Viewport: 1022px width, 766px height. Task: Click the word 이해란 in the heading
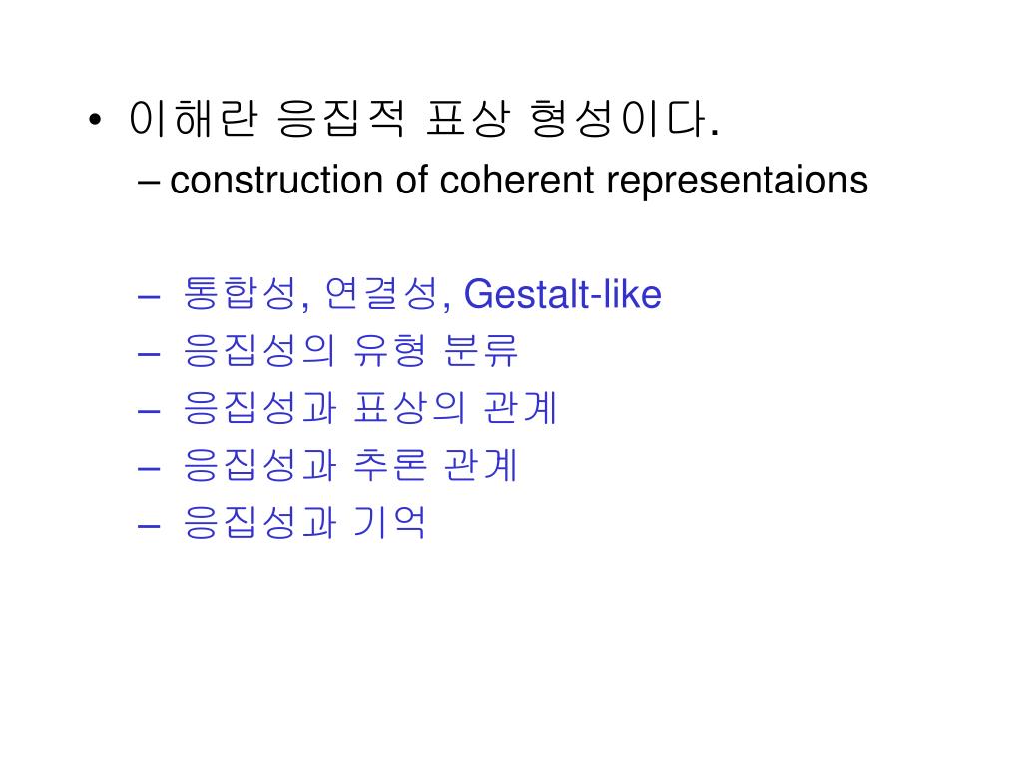[x=194, y=119]
